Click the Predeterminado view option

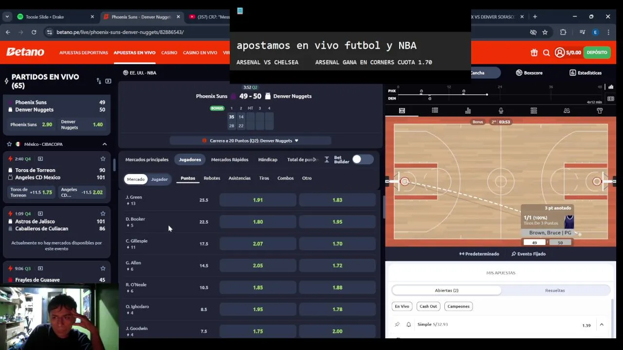(x=479, y=254)
